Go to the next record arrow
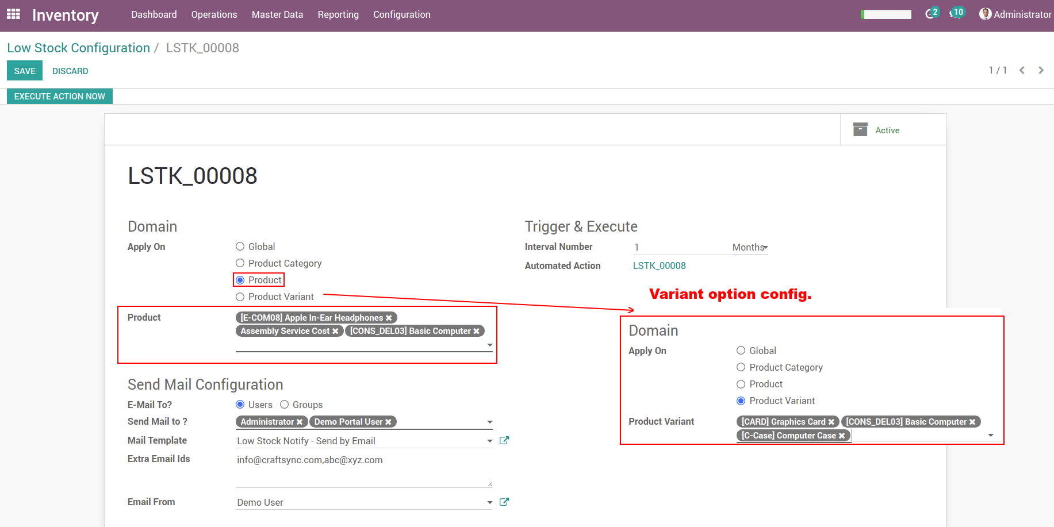 1041,70
